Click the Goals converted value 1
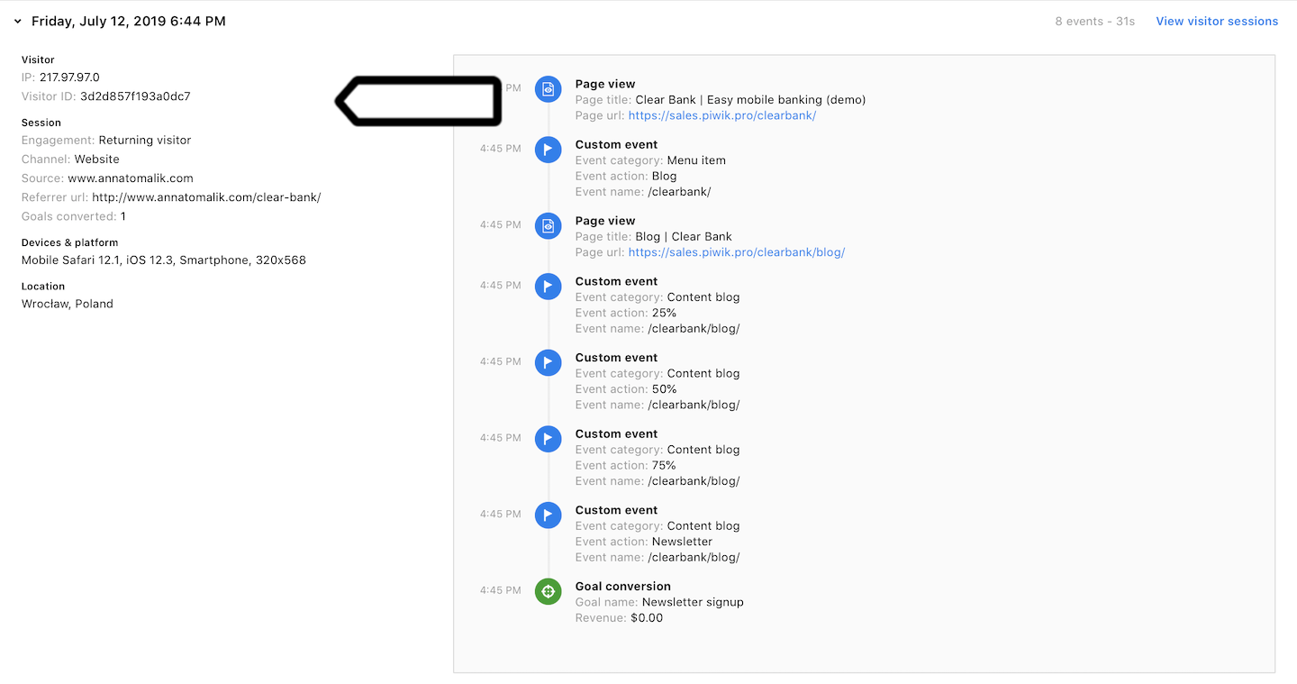Viewport: 1297px width, 684px height. 123,216
